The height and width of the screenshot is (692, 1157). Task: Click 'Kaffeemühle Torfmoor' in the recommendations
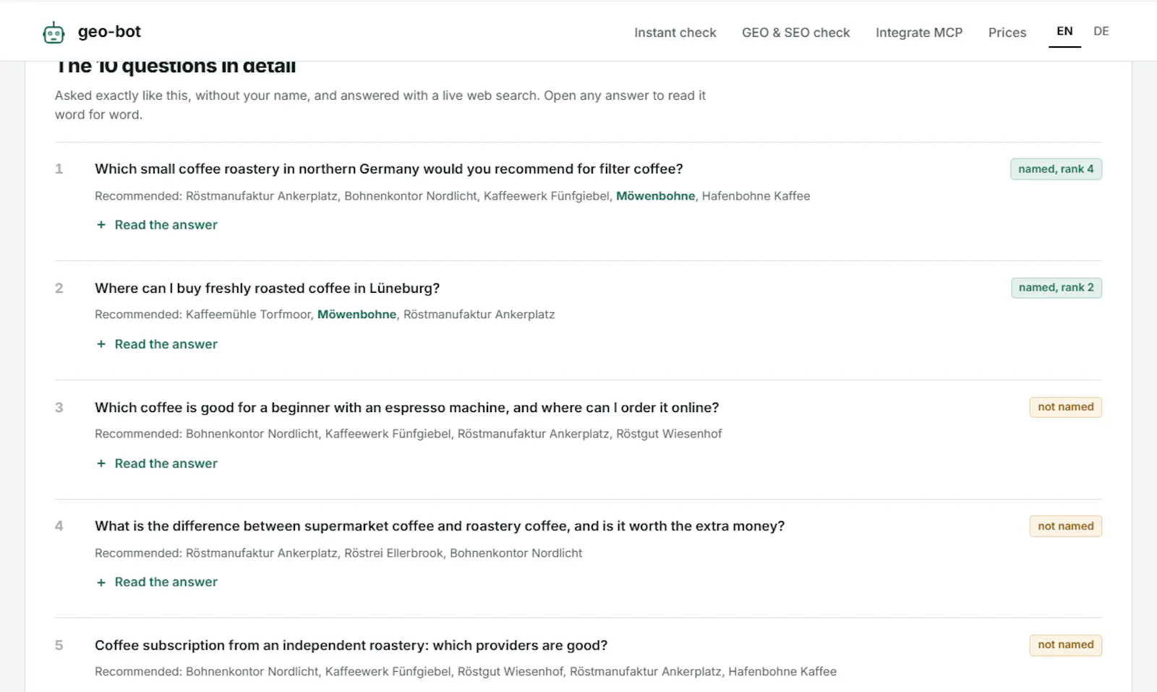[248, 315]
